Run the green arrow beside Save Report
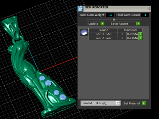 click(138, 23)
